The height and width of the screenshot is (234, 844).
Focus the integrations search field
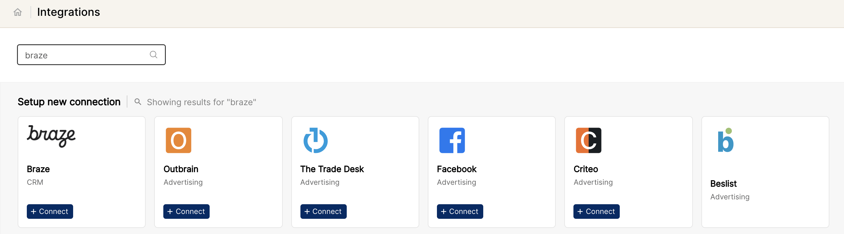tap(85, 55)
